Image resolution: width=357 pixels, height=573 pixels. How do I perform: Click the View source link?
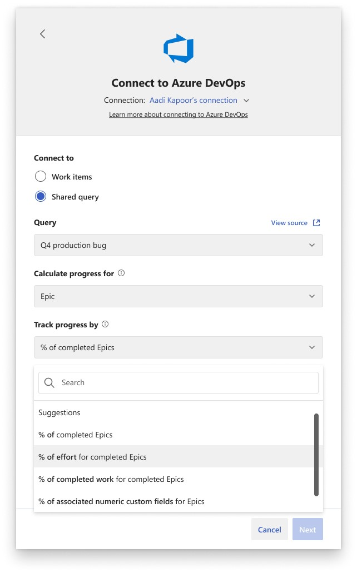(x=289, y=223)
